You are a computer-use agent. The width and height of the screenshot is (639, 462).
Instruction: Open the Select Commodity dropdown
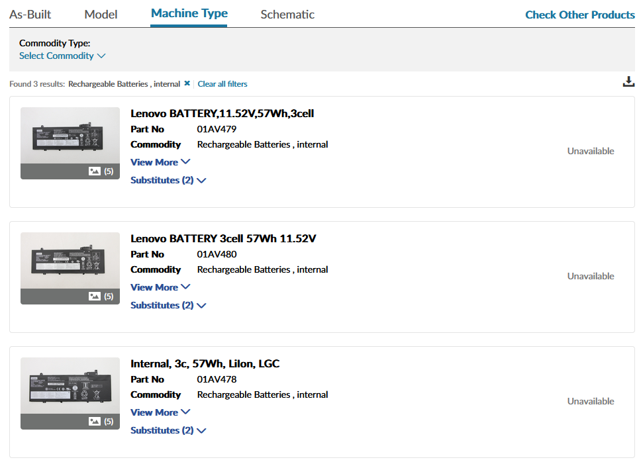point(62,56)
